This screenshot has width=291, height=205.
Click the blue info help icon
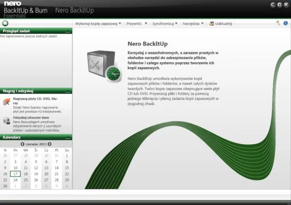(x=285, y=23)
